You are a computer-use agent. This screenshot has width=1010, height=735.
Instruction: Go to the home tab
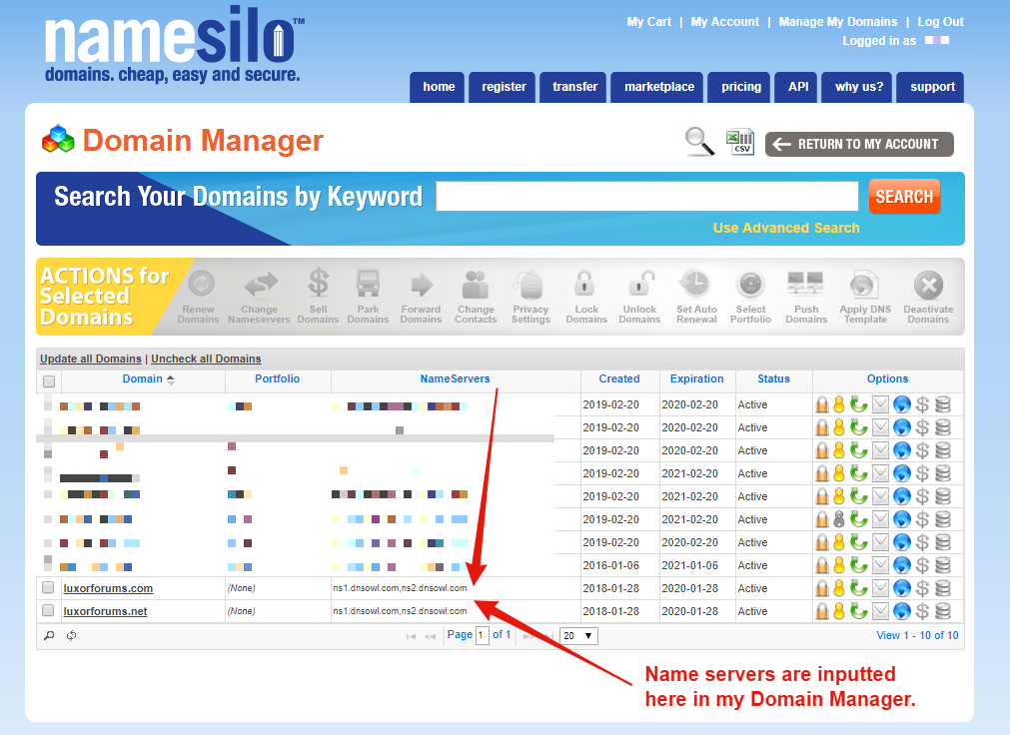439,87
